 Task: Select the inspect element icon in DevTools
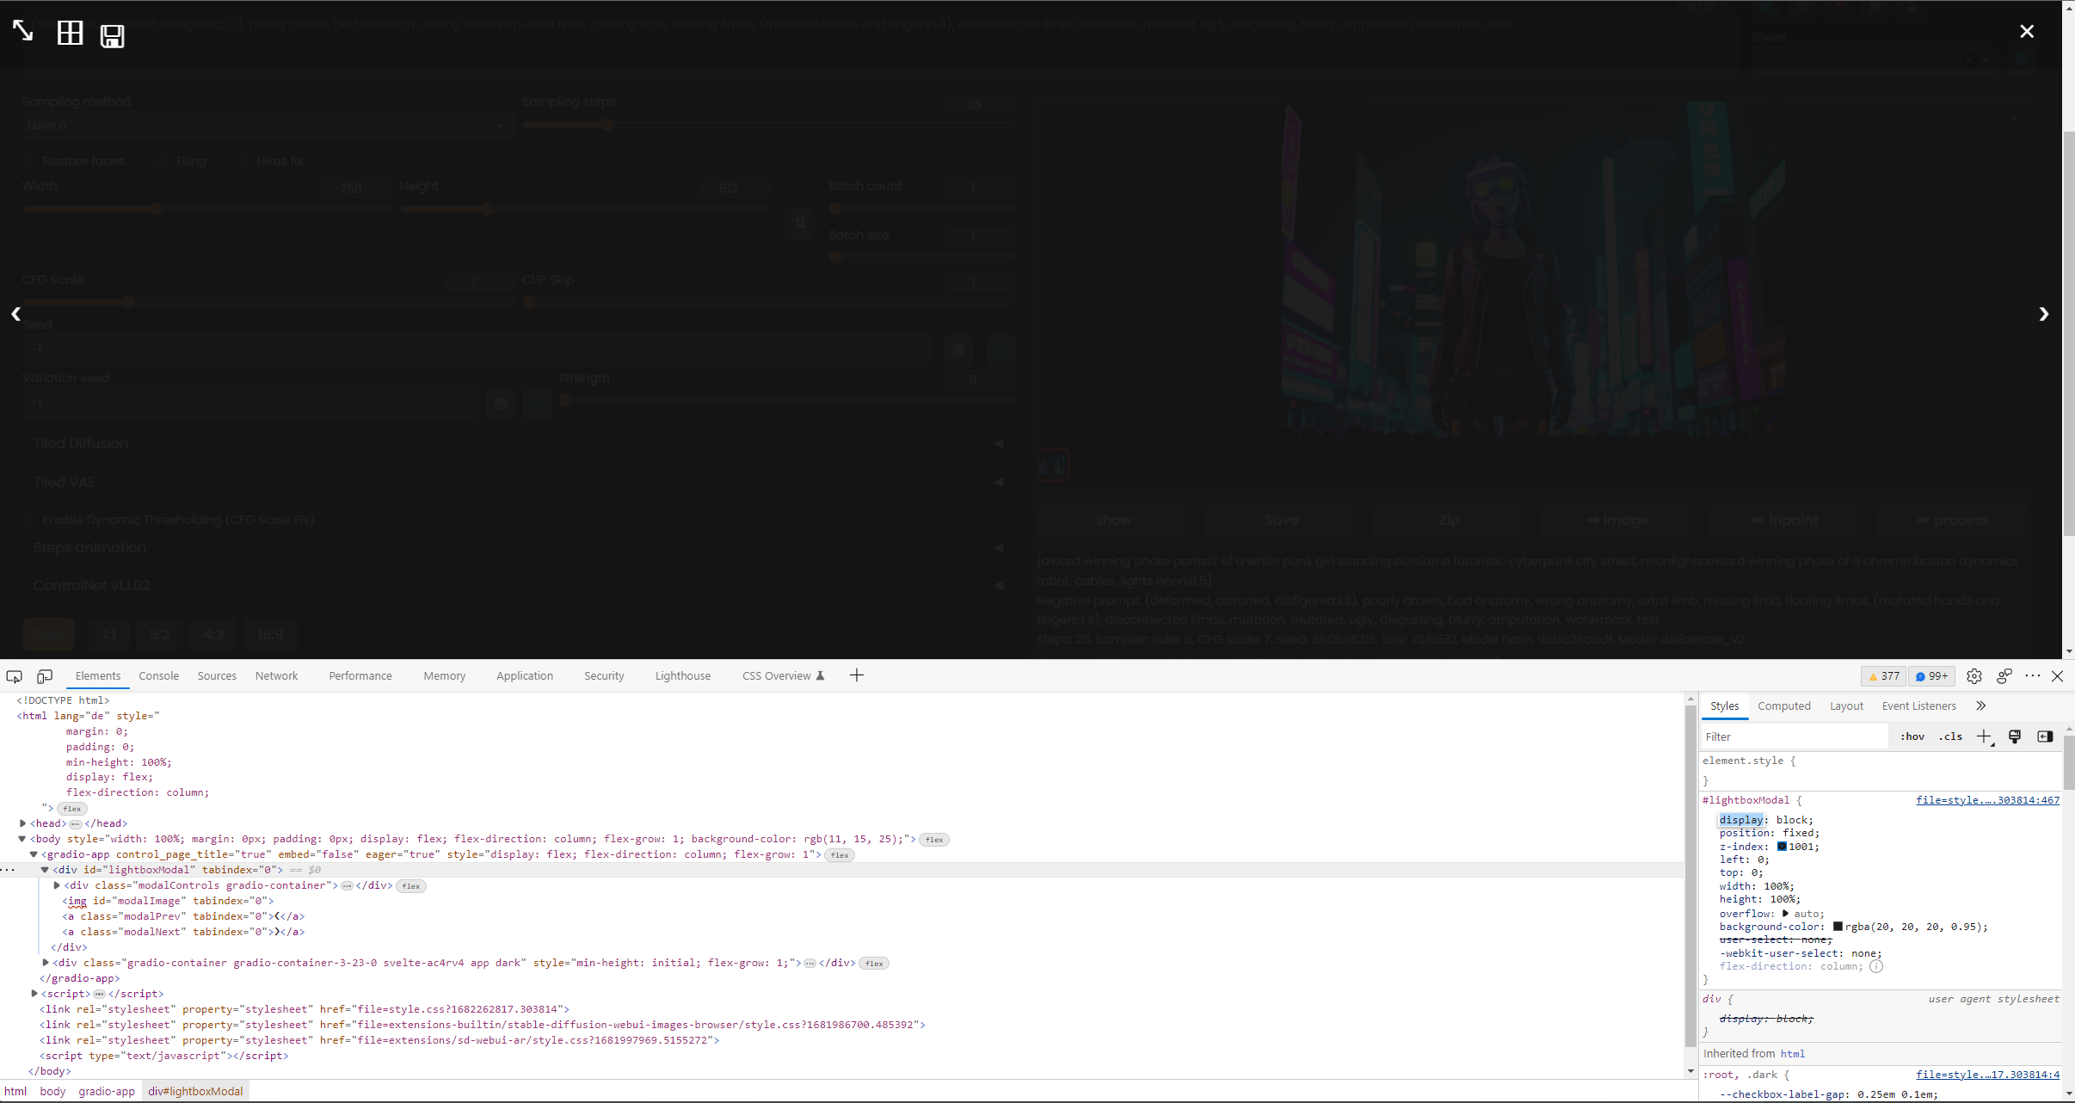[x=14, y=676]
